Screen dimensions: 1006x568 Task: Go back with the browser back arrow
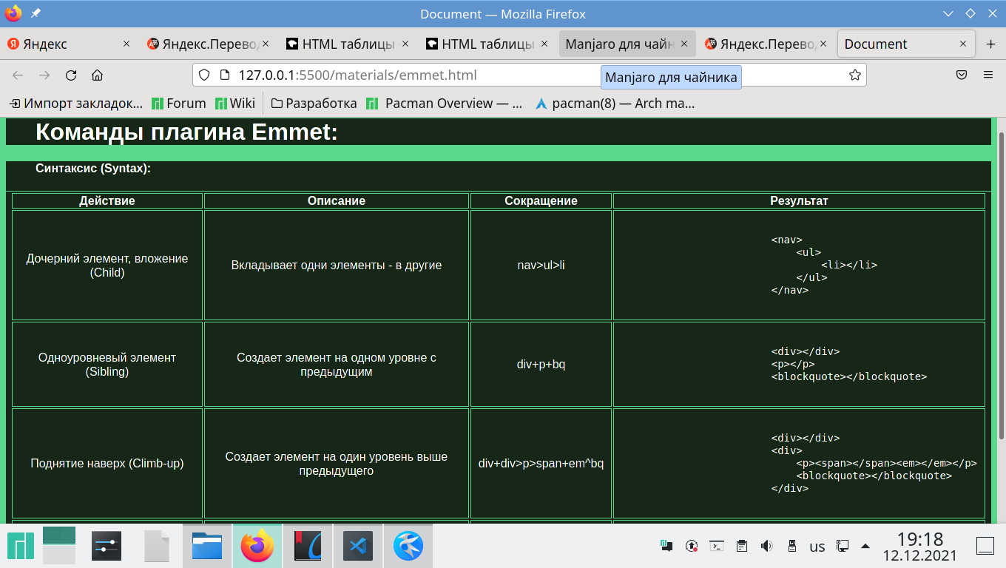[x=18, y=75]
